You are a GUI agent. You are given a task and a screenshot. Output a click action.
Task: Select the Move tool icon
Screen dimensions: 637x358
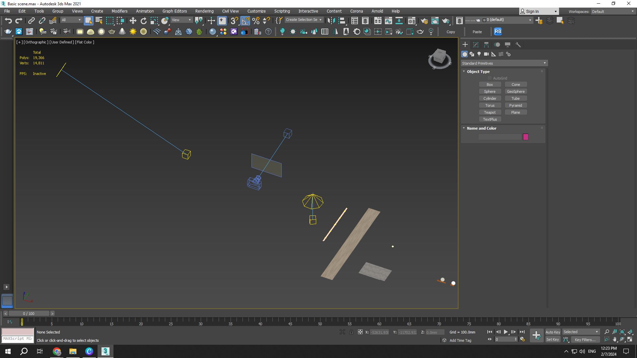(133, 21)
